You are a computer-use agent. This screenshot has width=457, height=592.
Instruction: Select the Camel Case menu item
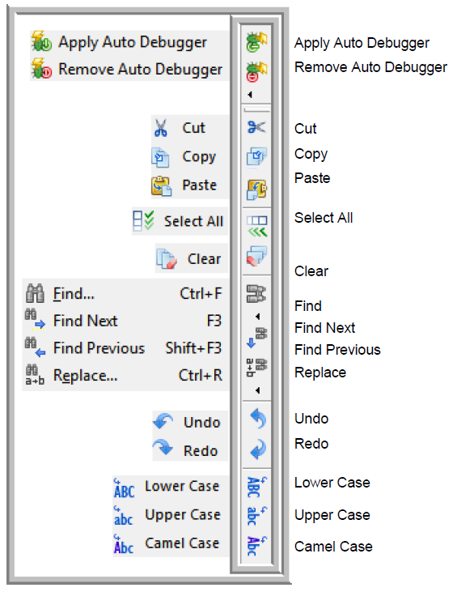click(171, 543)
